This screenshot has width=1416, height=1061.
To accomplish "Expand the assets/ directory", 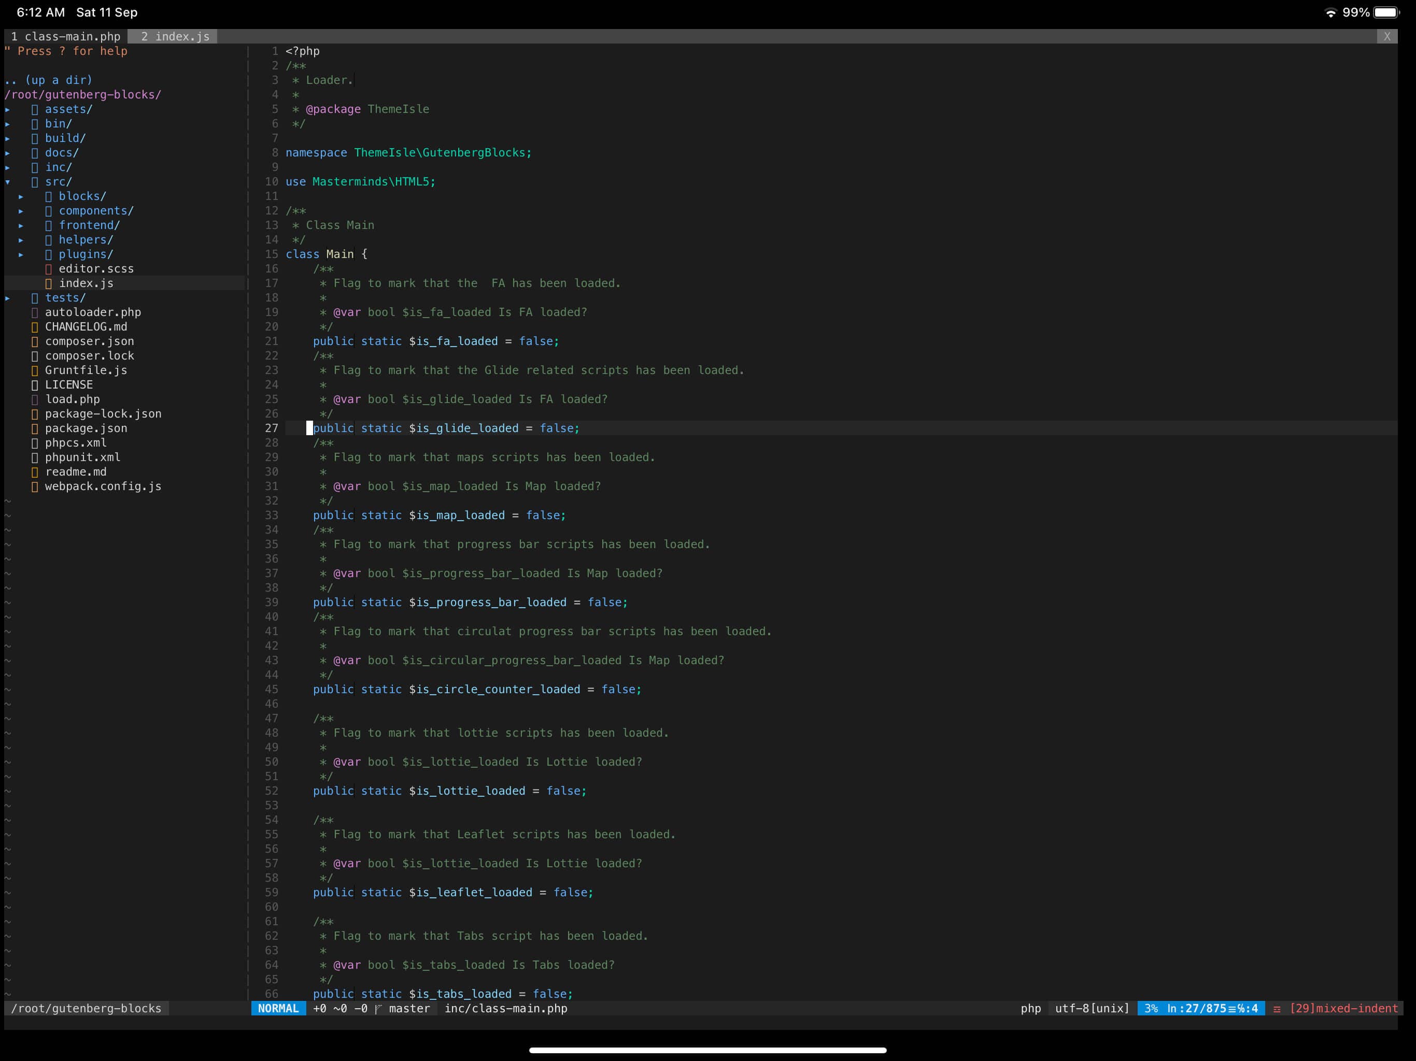I will click(7, 109).
